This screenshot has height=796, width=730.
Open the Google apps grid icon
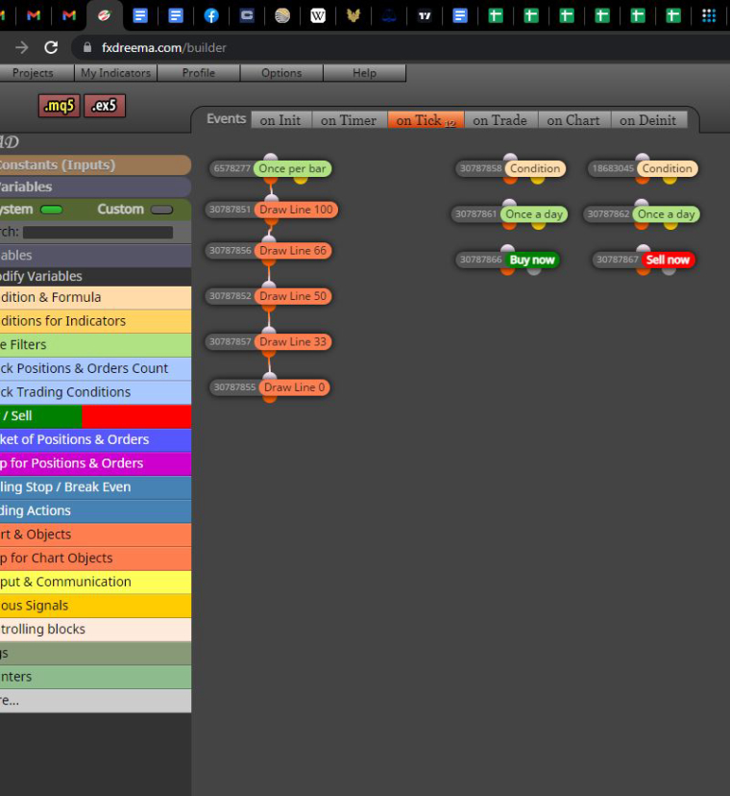coord(709,15)
